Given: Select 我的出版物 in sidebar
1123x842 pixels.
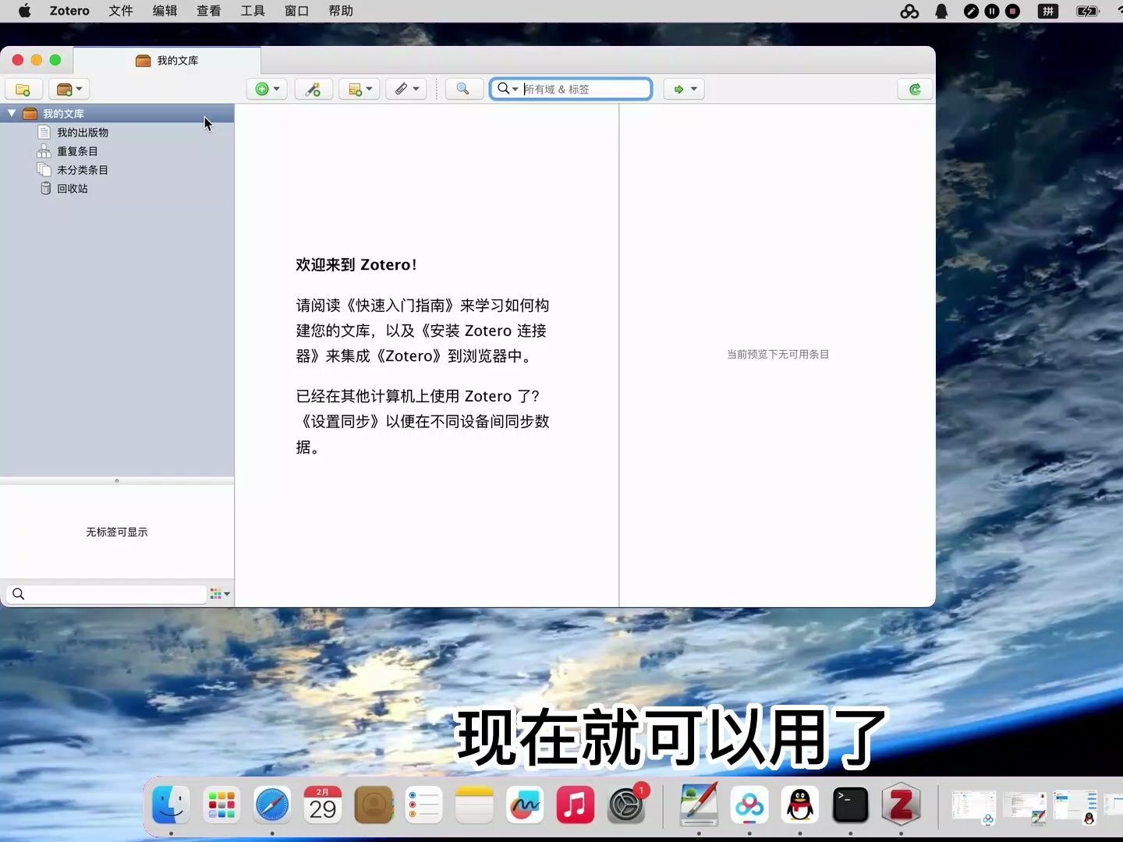Looking at the screenshot, I should tap(83, 133).
